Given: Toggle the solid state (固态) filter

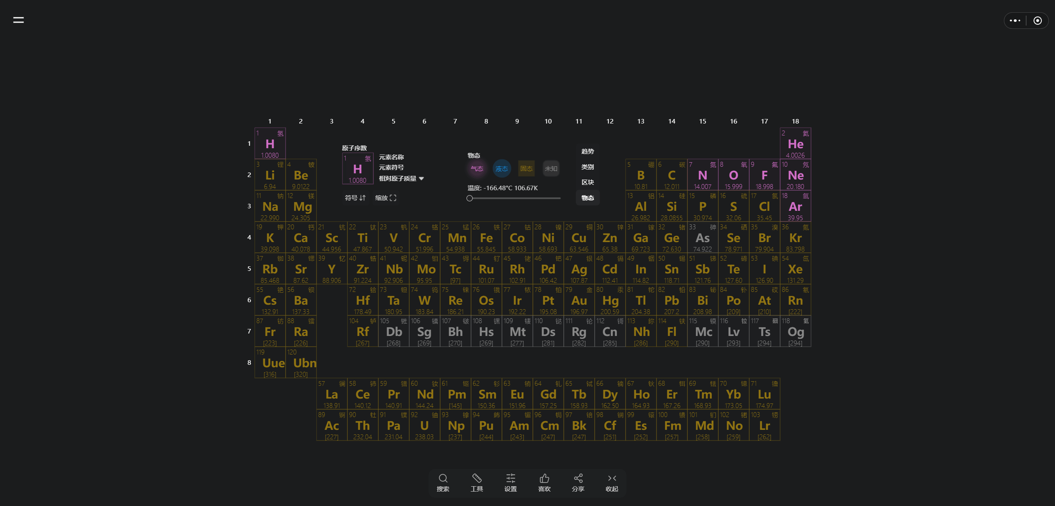Looking at the screenshot, I should pyautogui.click(x=526, y=168).
